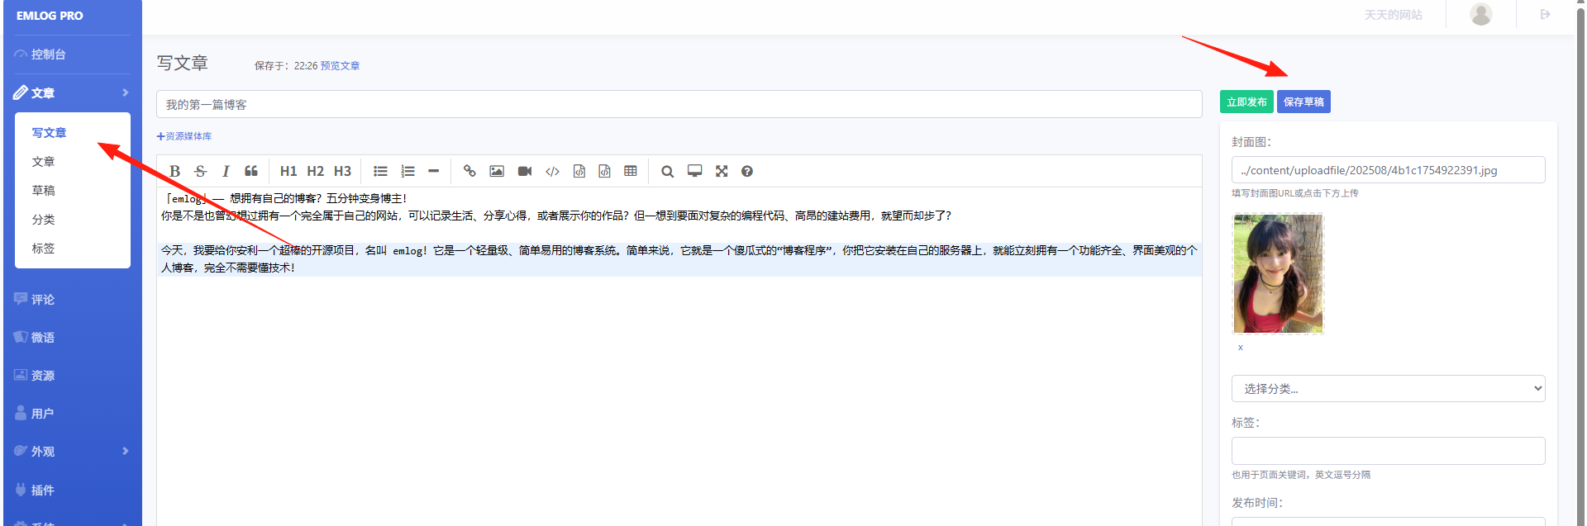The height and width of the screenshot is (526, 1587).
Task: Collapse the 文章 sidebar menu
Action: [x=73, y=92]
